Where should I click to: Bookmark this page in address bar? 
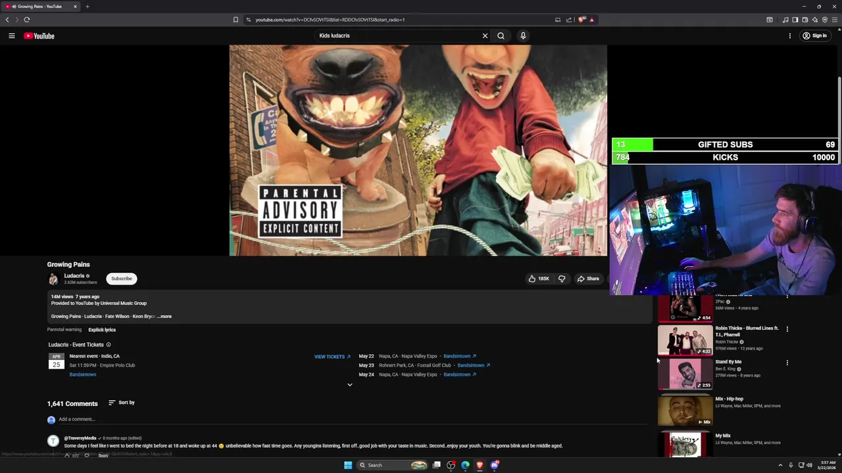pos(235,20)
